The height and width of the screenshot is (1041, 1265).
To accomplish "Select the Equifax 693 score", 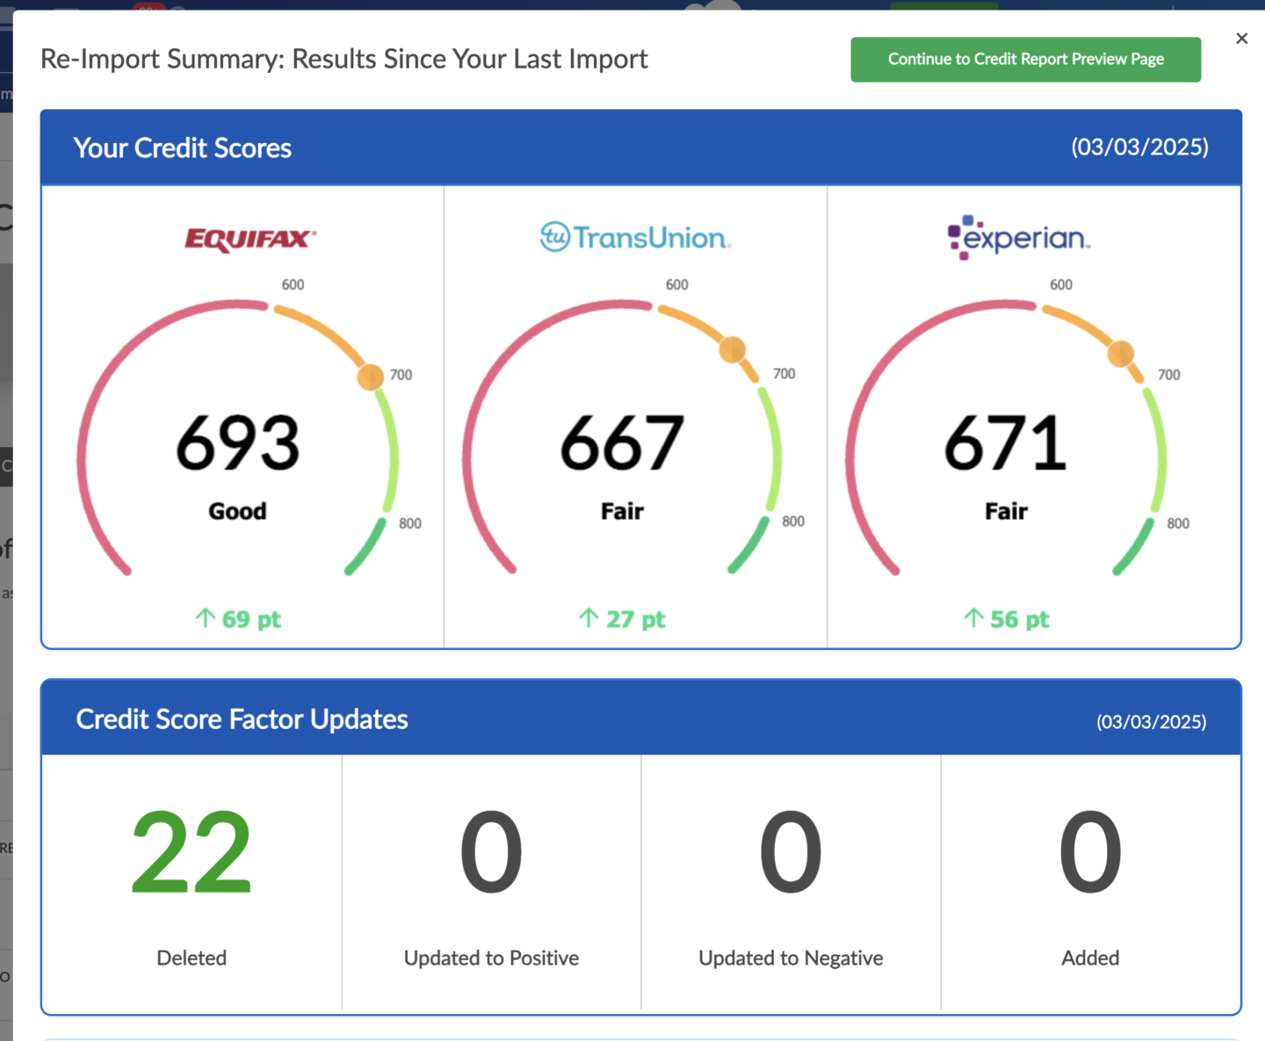I will point(238,443).
